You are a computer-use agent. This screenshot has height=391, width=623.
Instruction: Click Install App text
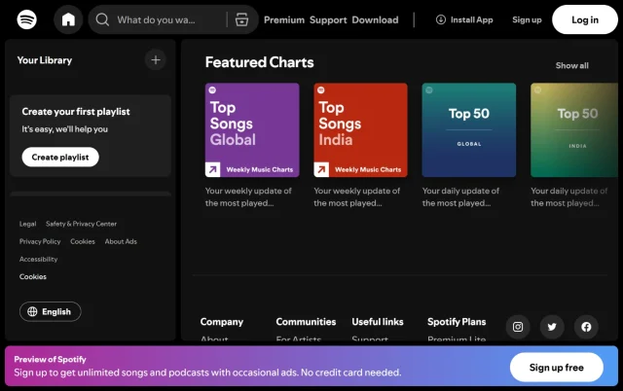(471, 19)
